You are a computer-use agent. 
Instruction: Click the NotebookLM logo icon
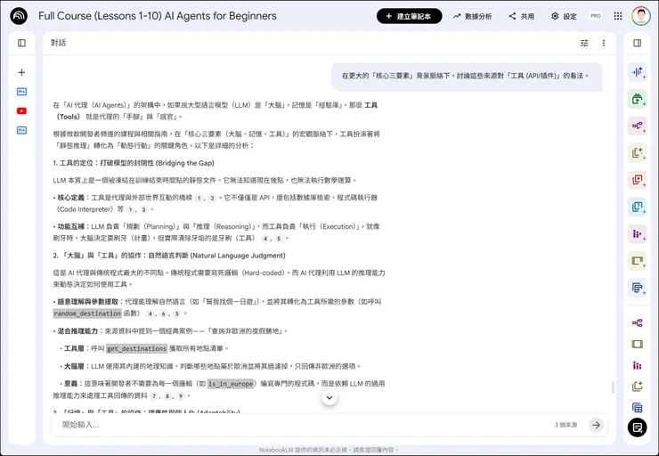click(19, 16)
